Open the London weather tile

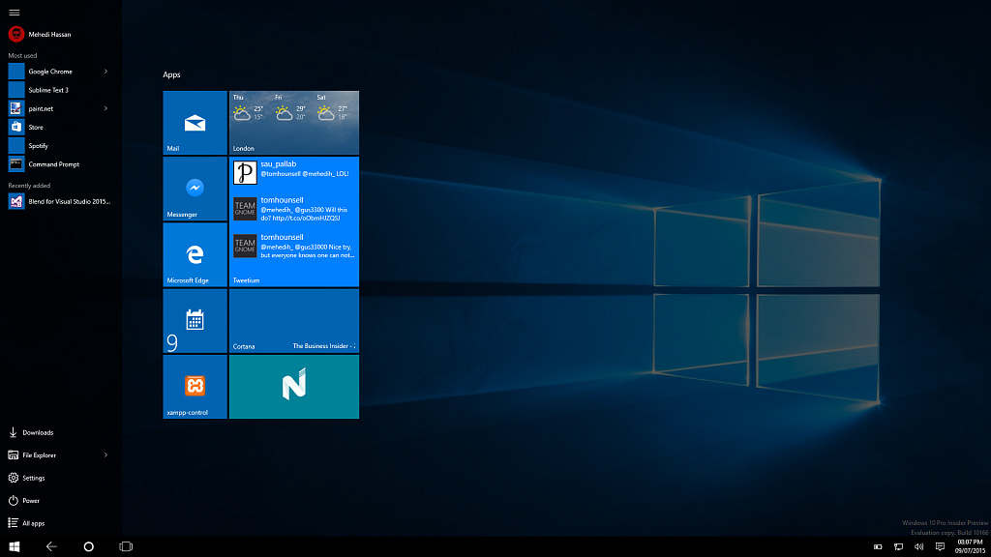click(x=294, y=123)
